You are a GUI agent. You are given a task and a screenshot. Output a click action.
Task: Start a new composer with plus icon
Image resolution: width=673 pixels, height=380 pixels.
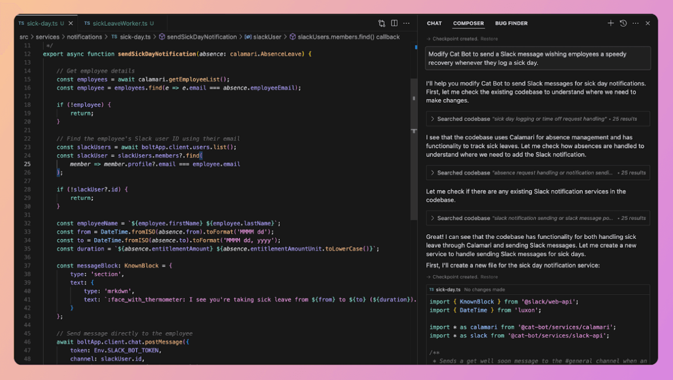(610, 23)
